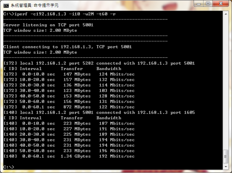
Task: Click 'Server listening on TCP port 5001'
Action: (48, 25)
